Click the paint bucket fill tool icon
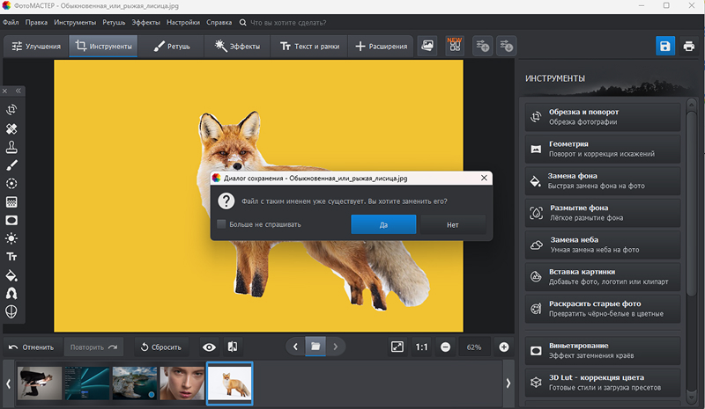This screenshot has height=409, width=705. [12, 274]
